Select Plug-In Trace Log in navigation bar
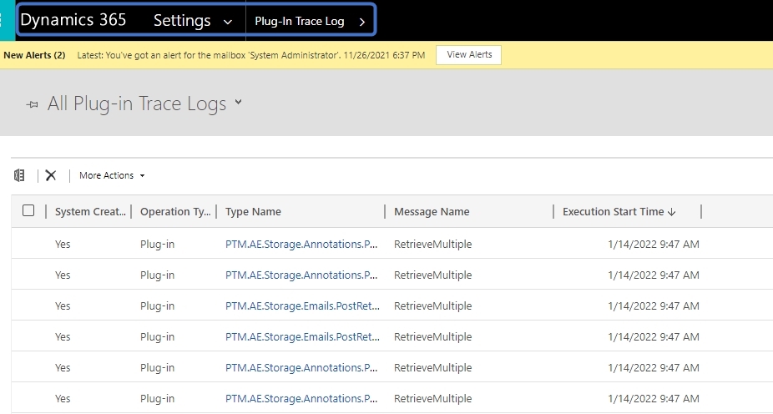This screenshot has width=773, height=414. point(299,22)
